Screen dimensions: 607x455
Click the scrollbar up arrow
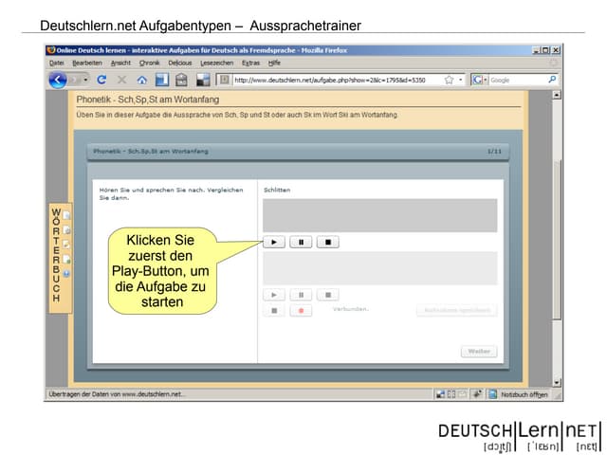tap(557, 95)
